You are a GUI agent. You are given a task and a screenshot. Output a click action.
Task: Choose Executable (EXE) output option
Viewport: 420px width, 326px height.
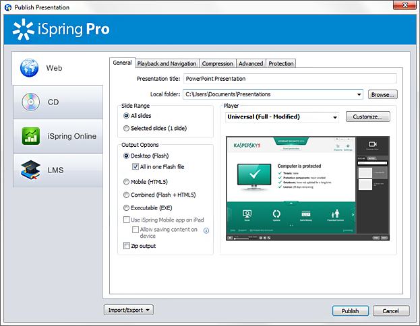point(126,207)
